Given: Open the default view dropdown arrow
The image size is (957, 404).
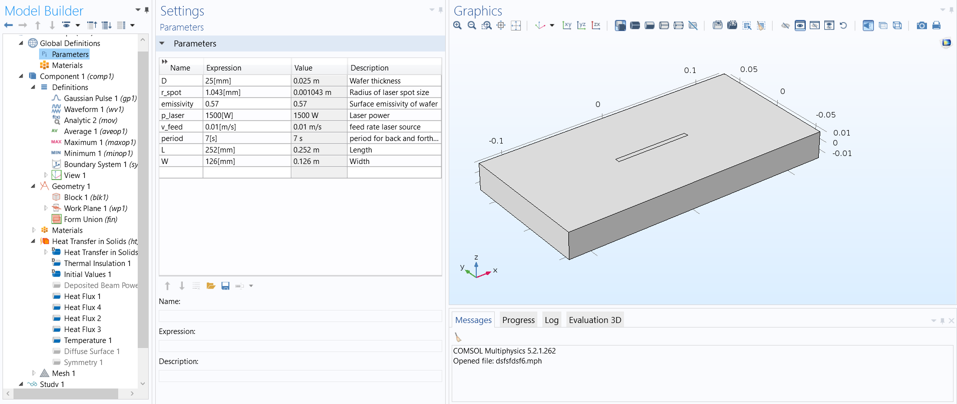Looking at the screenshot, I should [x=552, y=25].
